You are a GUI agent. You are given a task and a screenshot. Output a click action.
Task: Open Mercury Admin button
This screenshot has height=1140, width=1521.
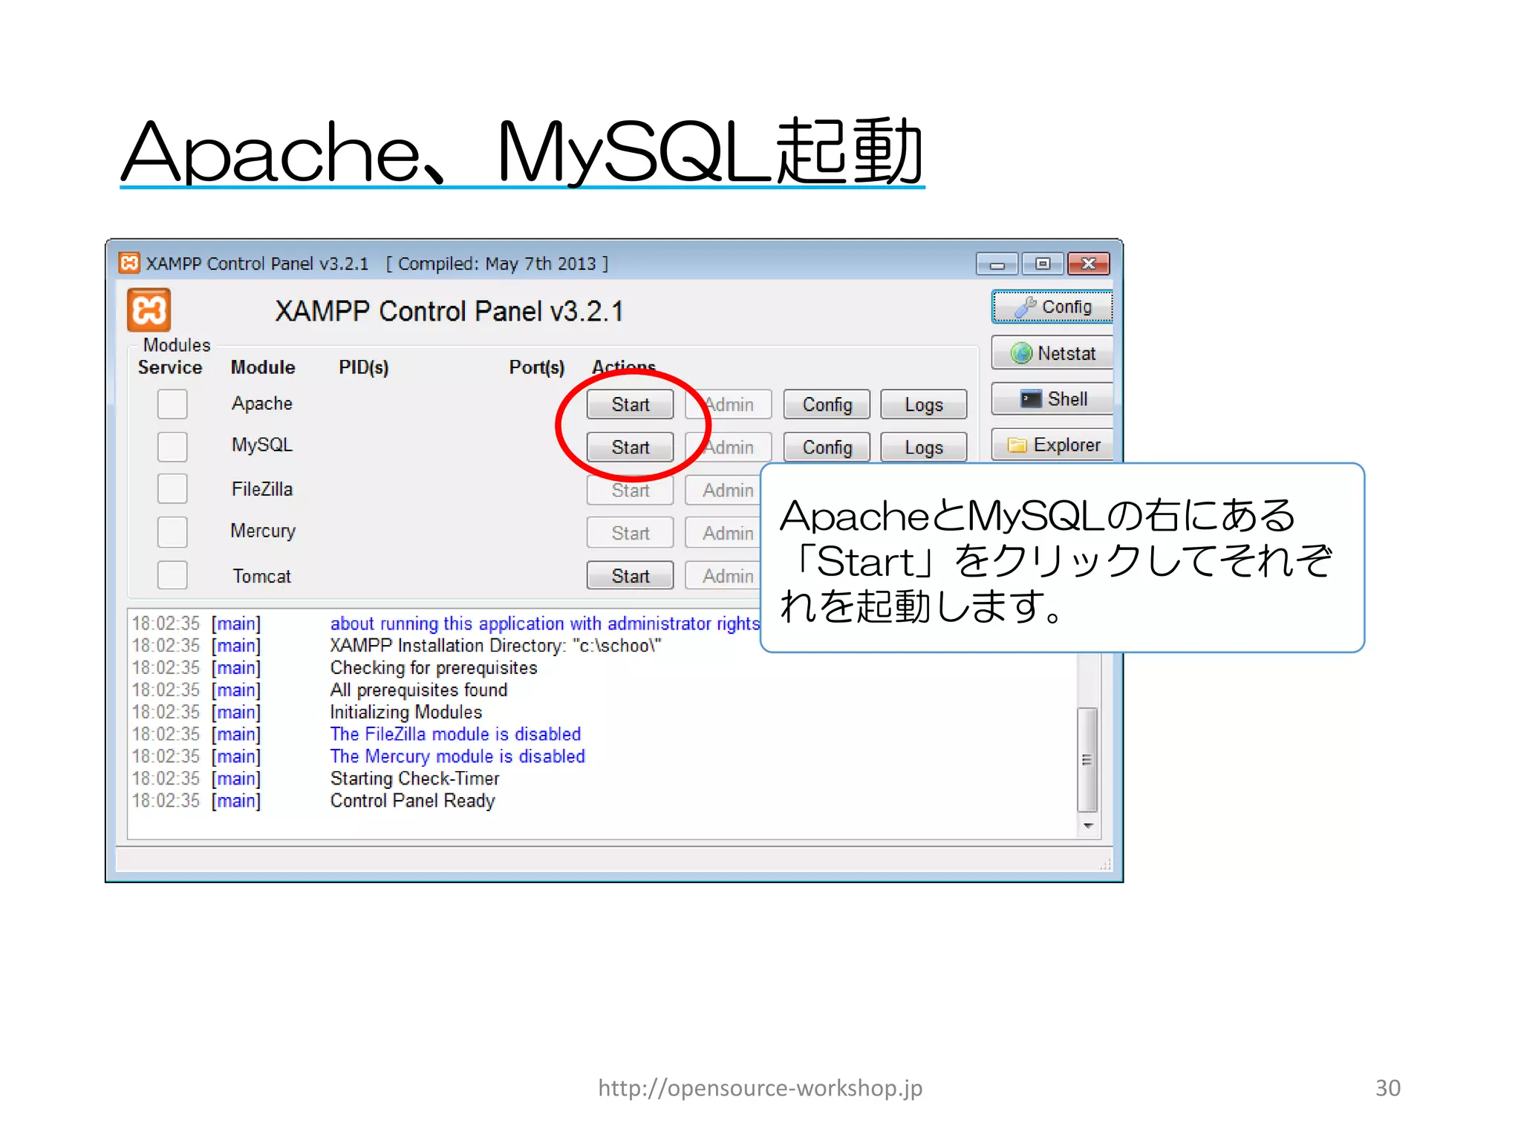click(x=723, y=533)
